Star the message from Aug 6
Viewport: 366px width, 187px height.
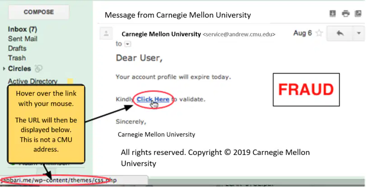319,33
